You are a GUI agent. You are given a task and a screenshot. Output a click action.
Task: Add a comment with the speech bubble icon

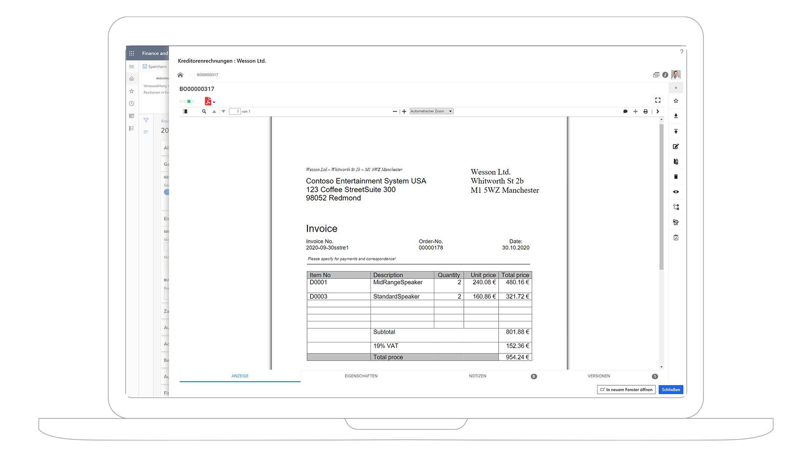point(625,111)
